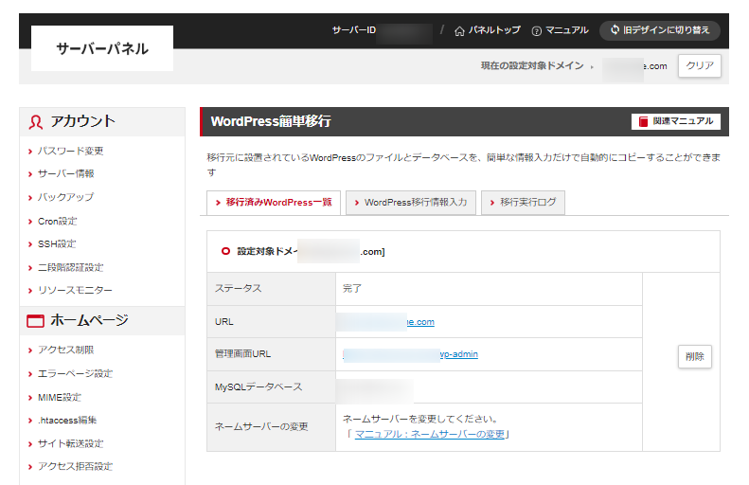
Task: Go to SSH設定 in the sidebar
Action: pos(57,244)
